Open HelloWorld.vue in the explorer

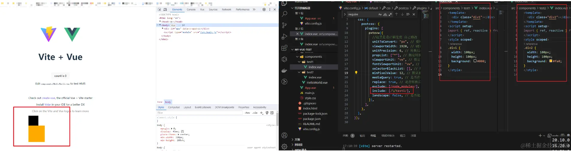click(x=317, y=83)
